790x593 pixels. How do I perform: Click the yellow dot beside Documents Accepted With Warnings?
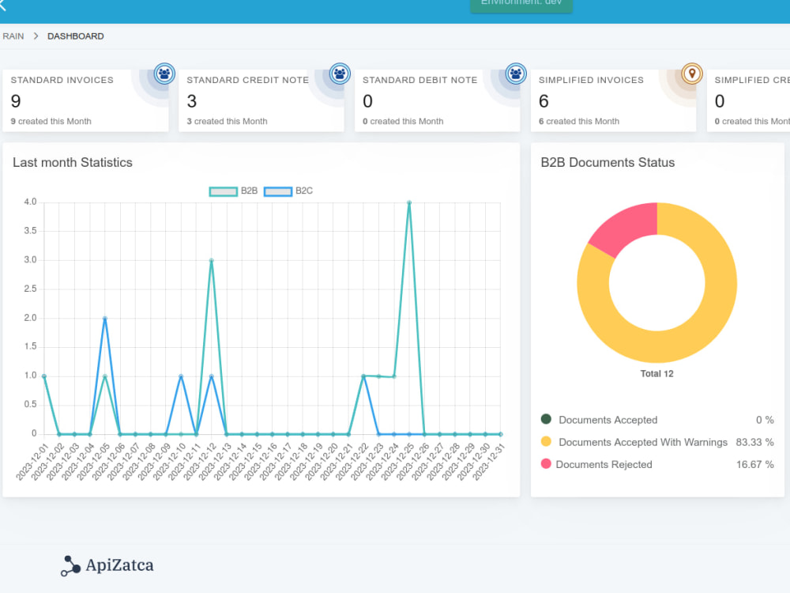547,442
